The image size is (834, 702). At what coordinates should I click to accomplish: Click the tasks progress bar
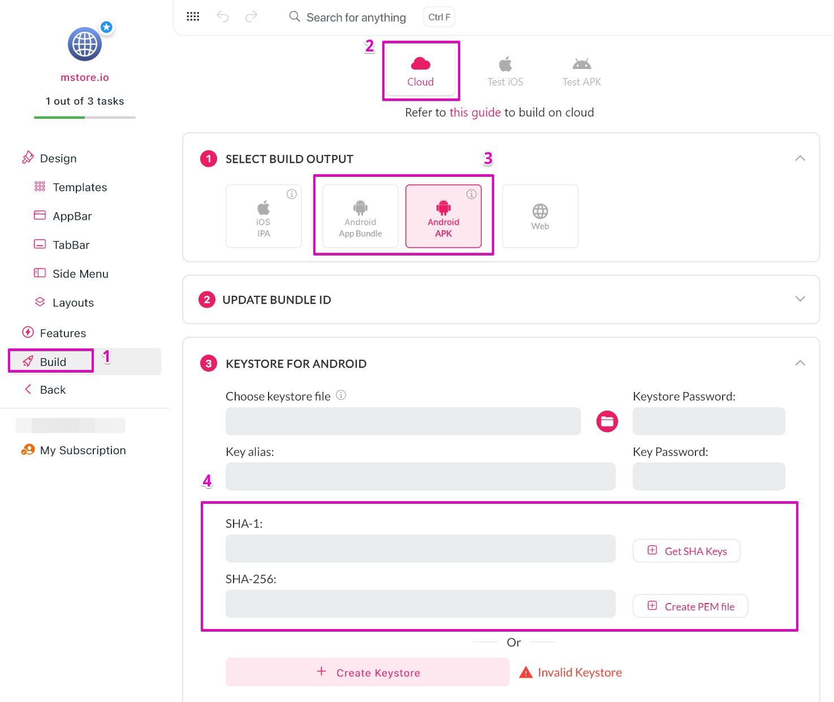[x=85, y=118]
